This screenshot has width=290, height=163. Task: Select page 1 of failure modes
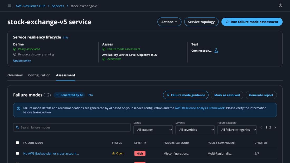click(x=266, y=127)
